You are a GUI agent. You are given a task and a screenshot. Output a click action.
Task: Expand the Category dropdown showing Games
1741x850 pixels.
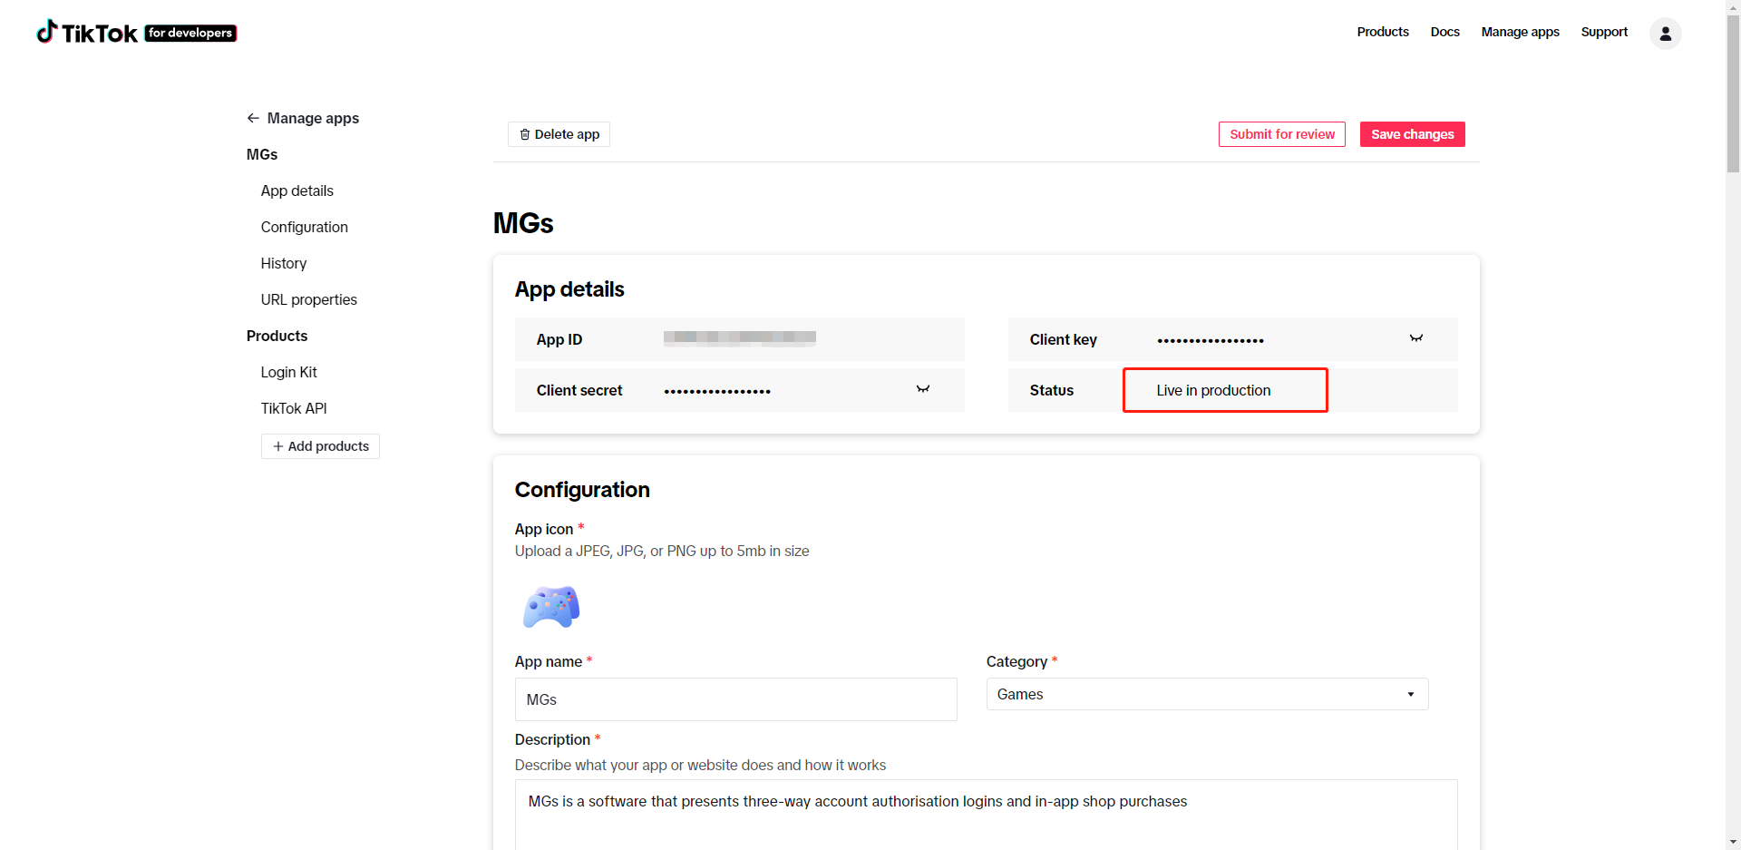tap(1207, 694)
